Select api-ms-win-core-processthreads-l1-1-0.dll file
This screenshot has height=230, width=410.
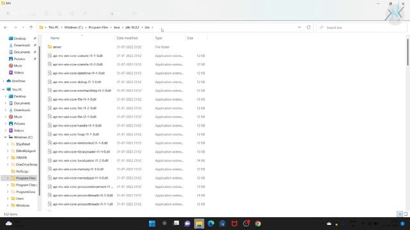[83, 195]
